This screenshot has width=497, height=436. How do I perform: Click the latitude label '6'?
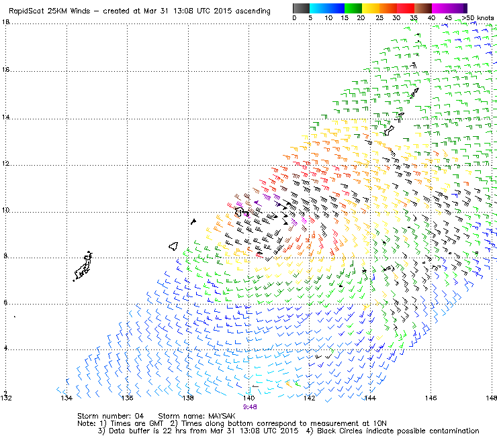coord(5,303)
